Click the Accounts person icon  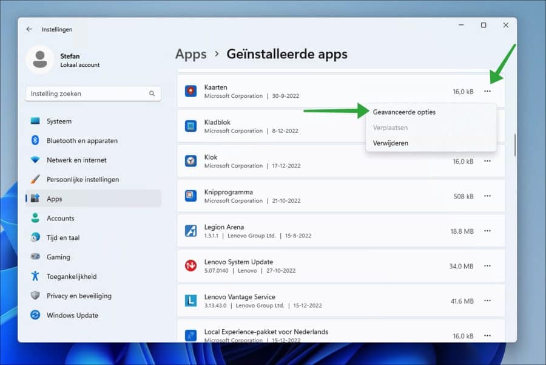pos(35,218)
